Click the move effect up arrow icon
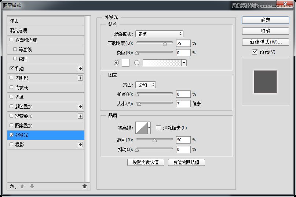This screenshot has height=197, width=296. 22,186
